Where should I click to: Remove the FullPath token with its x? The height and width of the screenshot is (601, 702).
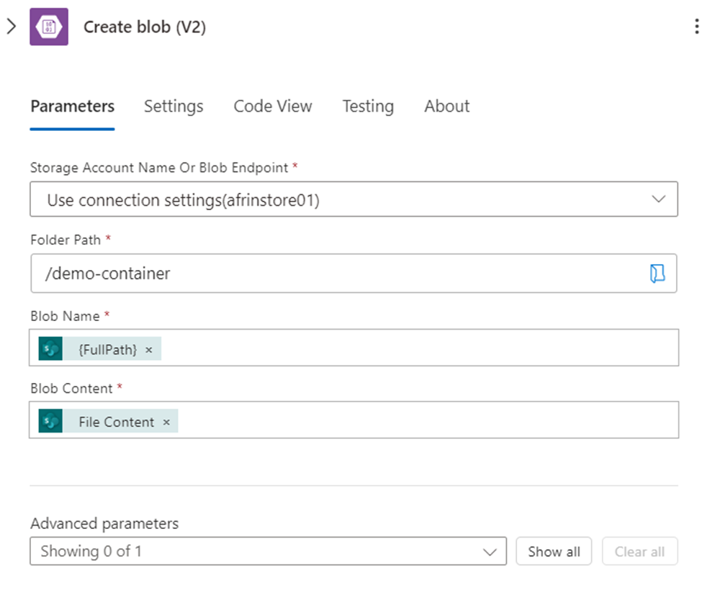click(x=148, y=348)
